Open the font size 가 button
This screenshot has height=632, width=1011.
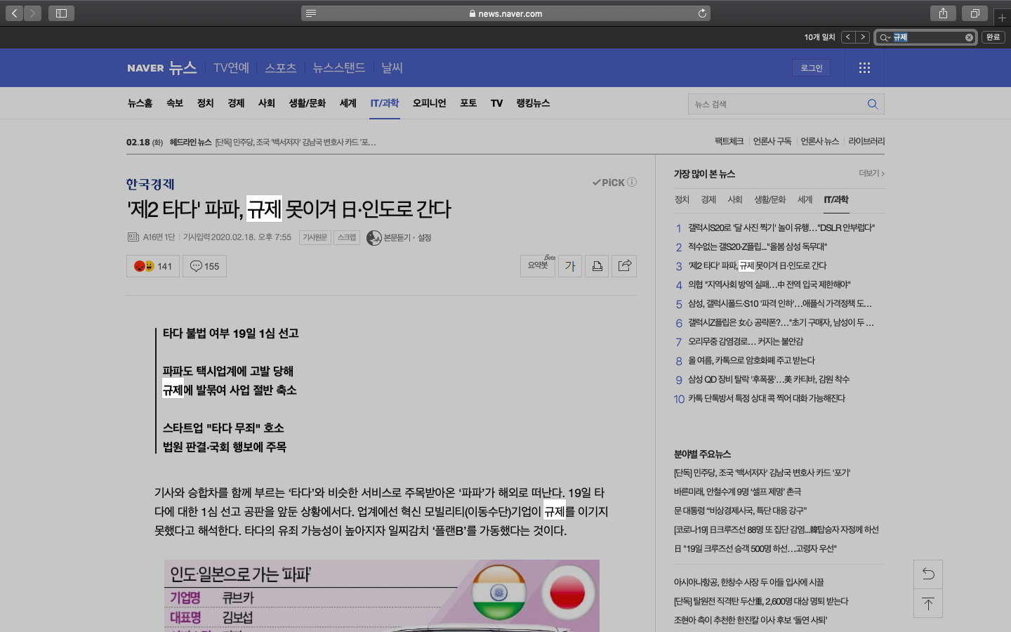pyautogui.click(x=570, y=265)
